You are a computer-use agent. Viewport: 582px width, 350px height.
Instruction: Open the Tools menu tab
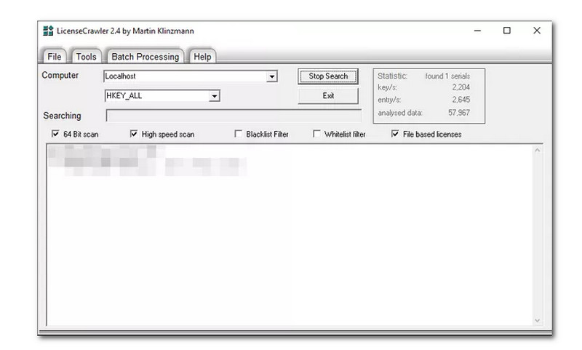(86, 57)
